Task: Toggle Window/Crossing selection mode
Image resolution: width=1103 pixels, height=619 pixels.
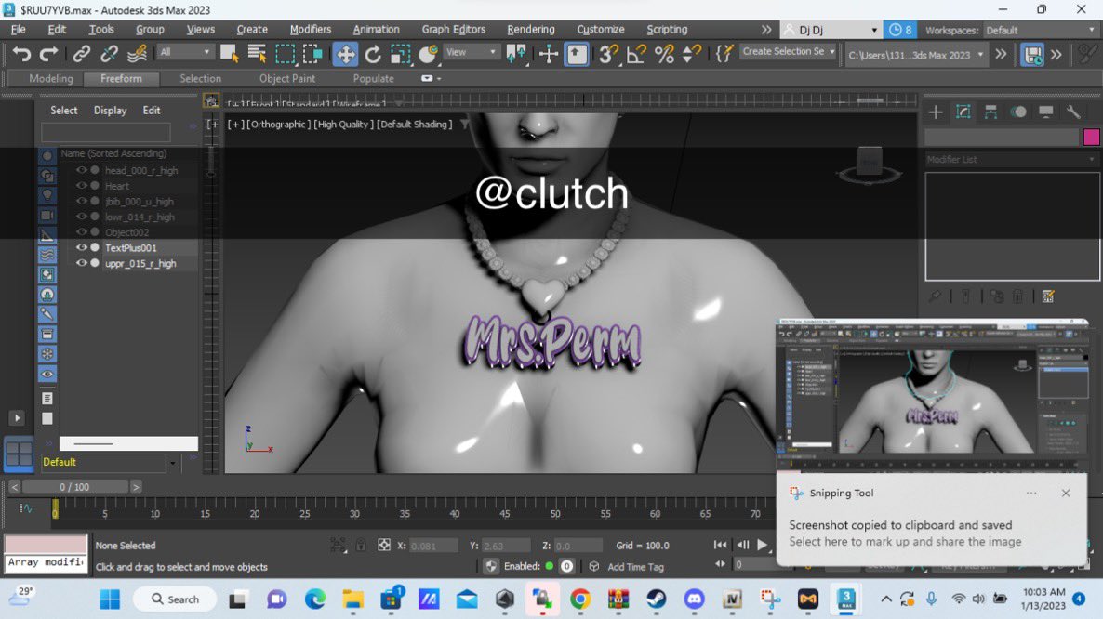Action: pyautogui.click(x=312, y=54)
